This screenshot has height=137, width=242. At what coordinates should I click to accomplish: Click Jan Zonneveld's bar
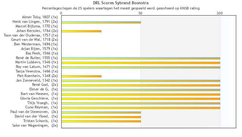coord(140,81)
